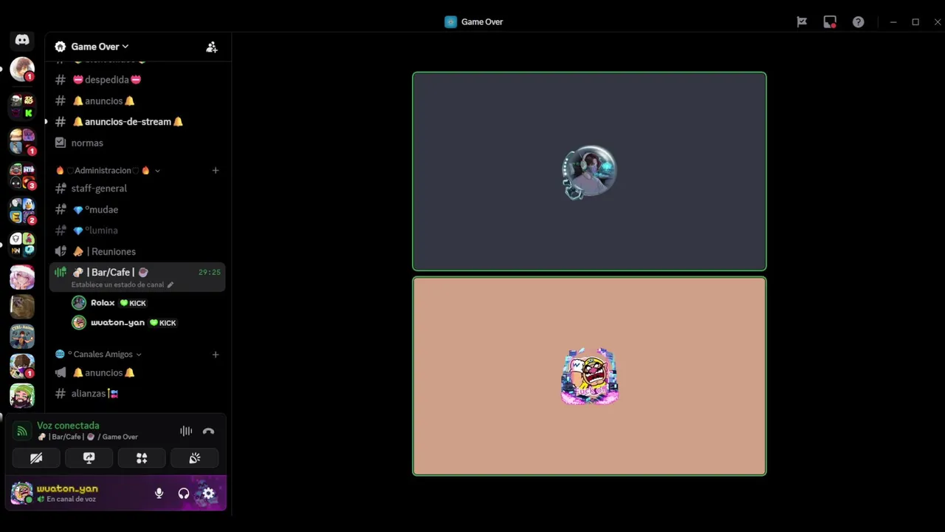The image size is (945, 532).
Task: Click Rolax's avatar in the voice channel list
Action: 79,303
